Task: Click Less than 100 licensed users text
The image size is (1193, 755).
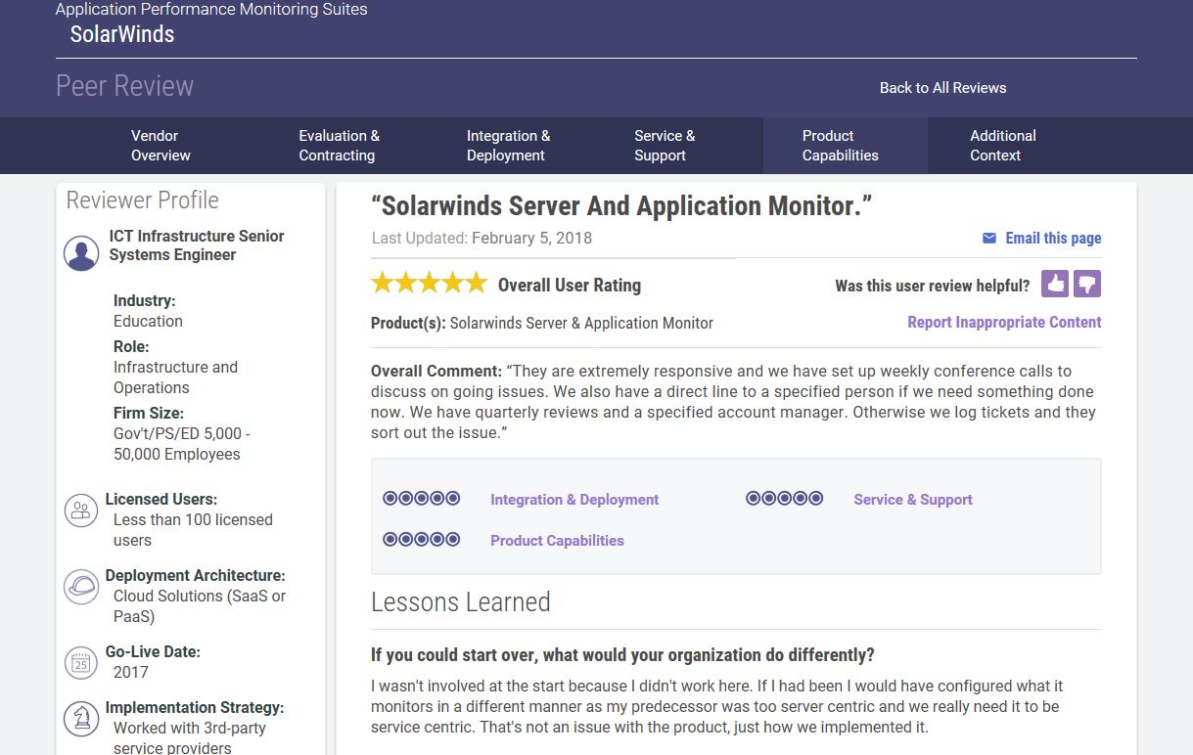Action: click(193, 530)
